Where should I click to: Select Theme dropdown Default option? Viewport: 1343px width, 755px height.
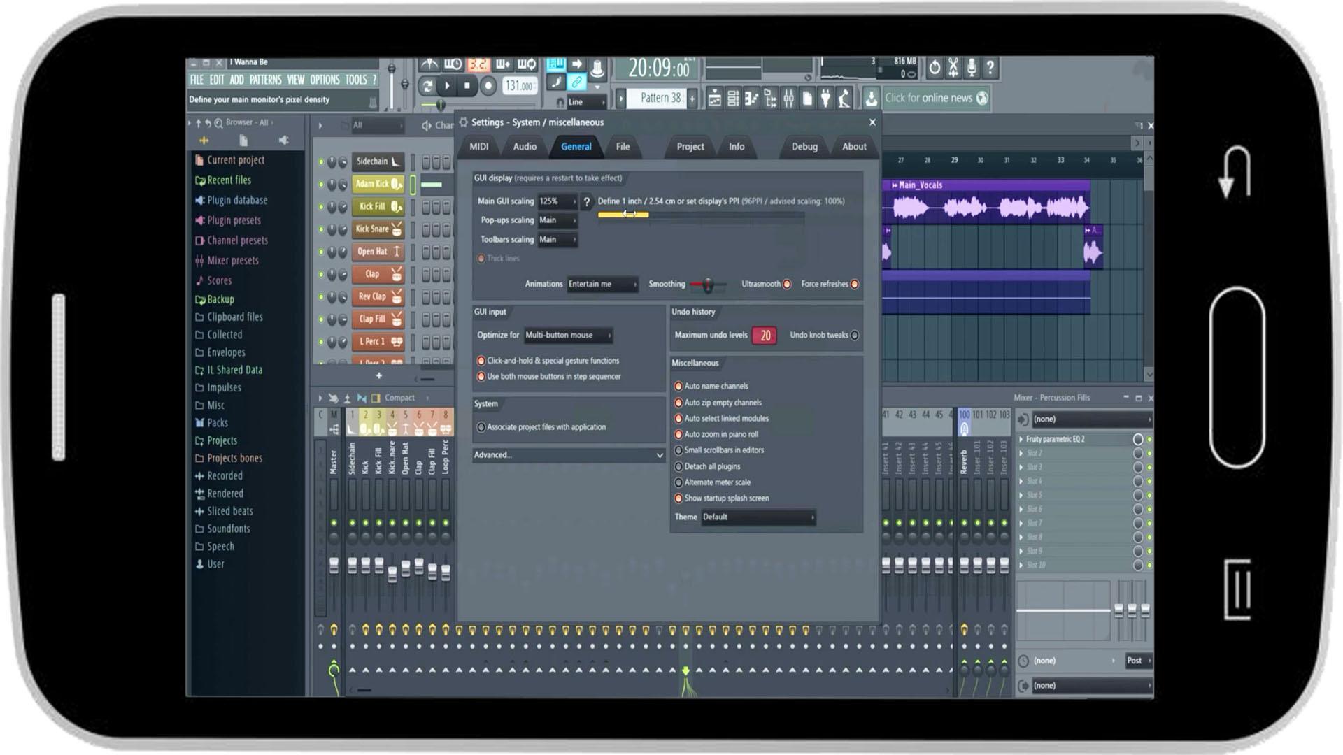pyautogui.click(x=756, y=516)
